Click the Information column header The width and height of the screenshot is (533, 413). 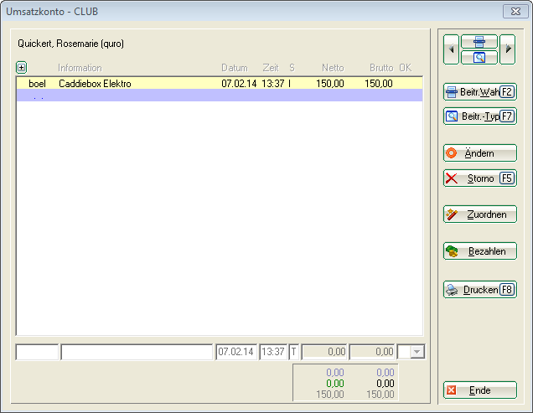[x=80, y=68]
